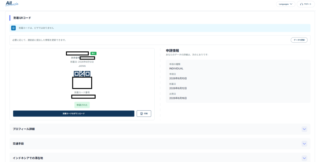Click the 申請された status label

82,105
